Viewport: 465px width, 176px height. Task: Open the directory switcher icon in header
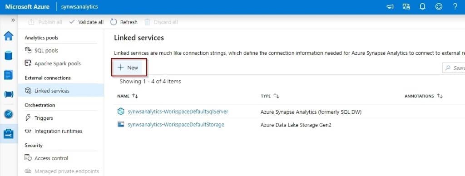pyautogui.click(x=406, y=6)
